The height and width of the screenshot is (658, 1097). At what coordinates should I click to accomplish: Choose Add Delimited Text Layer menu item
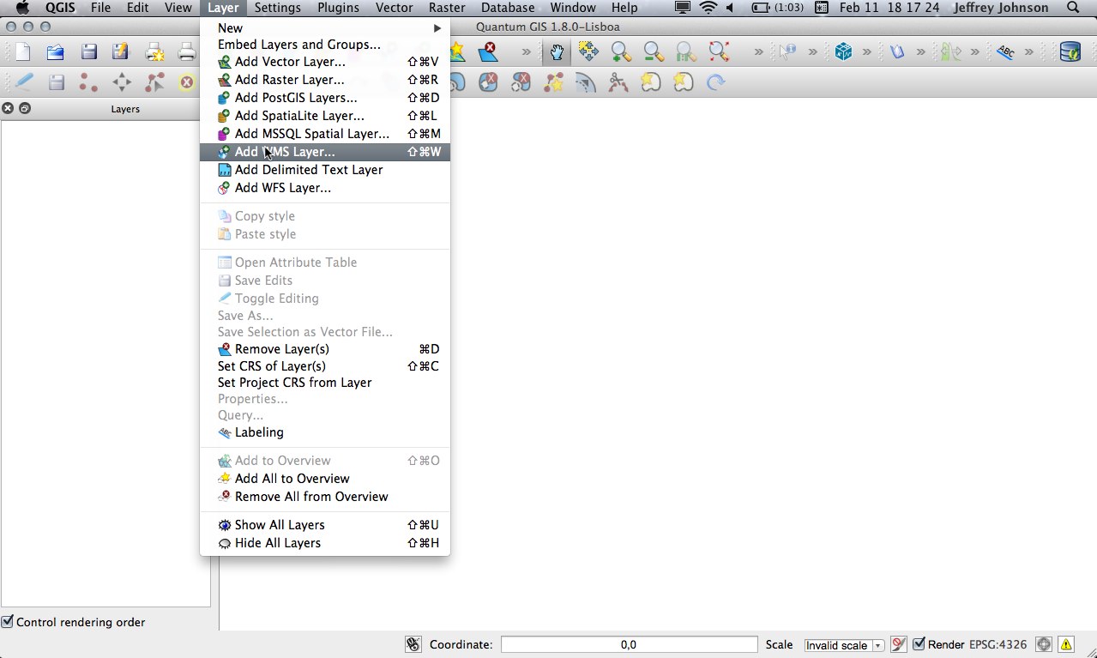click(325, 170)
